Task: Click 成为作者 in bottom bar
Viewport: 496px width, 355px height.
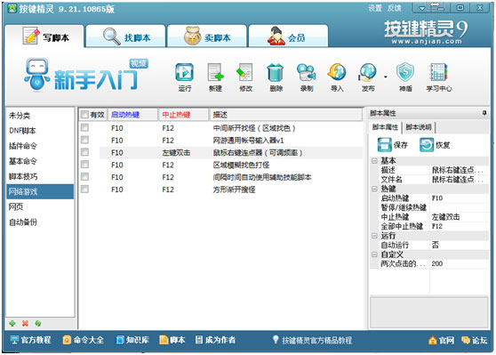Action: coord(215,340)
